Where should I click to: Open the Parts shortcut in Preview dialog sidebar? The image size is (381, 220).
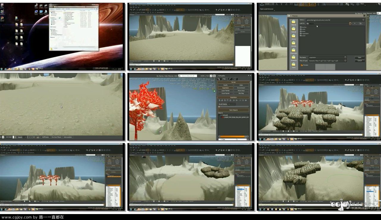293,65
